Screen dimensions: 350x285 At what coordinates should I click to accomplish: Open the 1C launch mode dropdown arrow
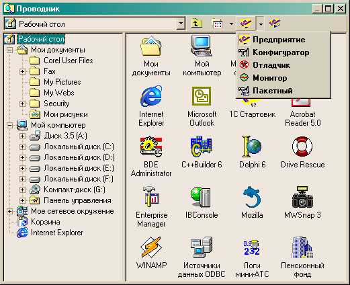point(261,24)
